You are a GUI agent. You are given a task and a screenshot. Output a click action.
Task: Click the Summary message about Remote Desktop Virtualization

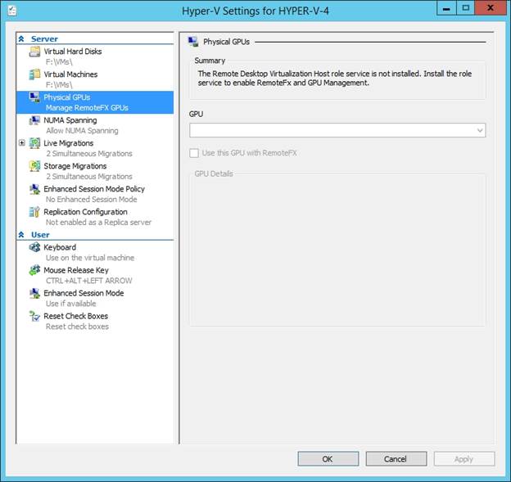click(335, 79)
